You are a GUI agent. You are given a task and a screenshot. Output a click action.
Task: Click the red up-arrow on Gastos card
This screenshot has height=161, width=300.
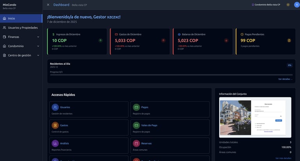point(163,41)
